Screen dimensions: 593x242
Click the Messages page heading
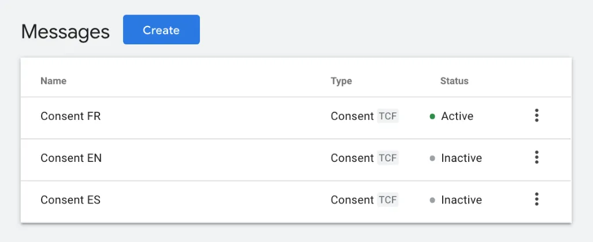65,32
